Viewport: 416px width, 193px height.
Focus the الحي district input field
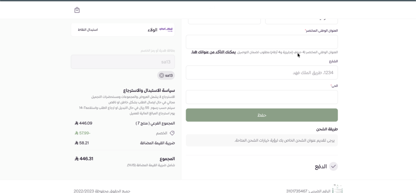[262, 97]
